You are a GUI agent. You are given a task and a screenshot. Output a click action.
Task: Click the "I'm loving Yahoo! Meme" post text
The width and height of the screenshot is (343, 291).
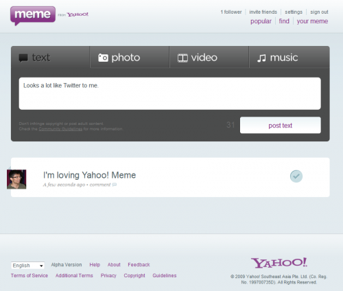tap(89, 175)
